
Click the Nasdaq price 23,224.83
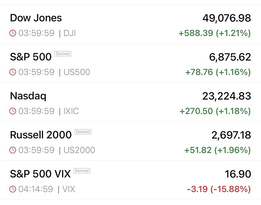[226, 96]
